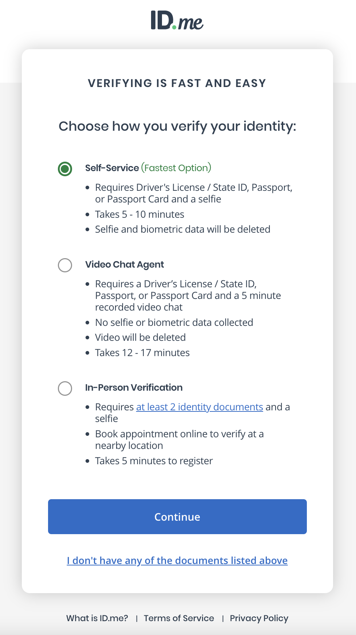Click the Self-Service label text
Image resolution: width=356 pixels, height=635 pixels.
coord(112,168)
